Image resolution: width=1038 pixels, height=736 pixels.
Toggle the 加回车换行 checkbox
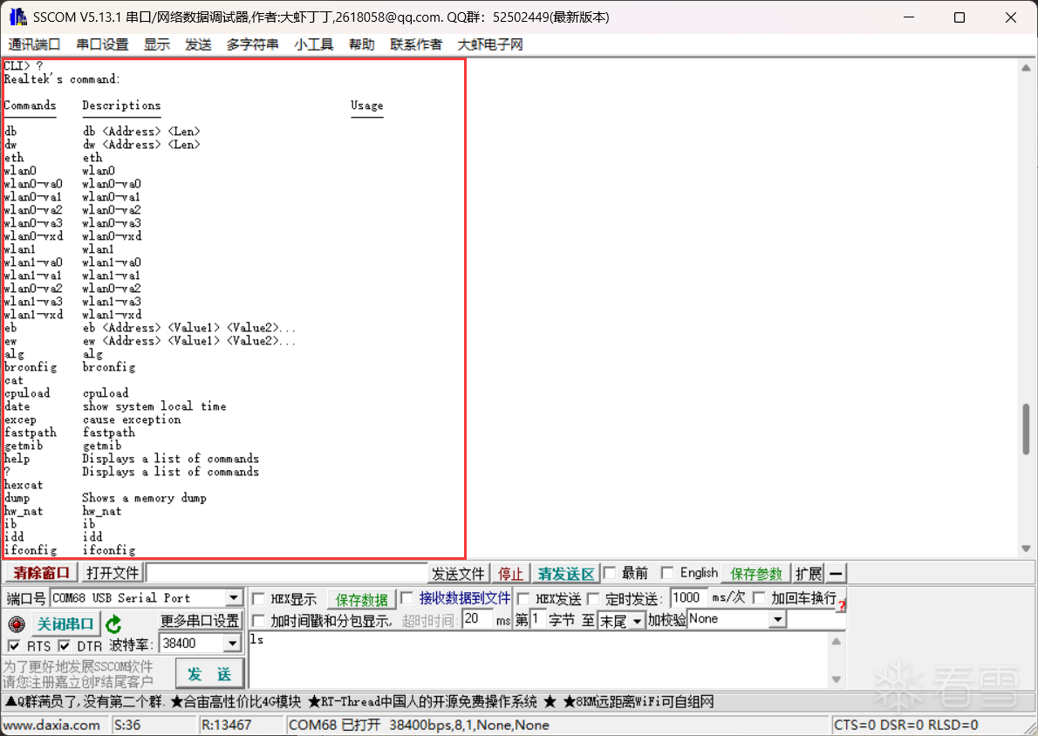[x=759, y=598]
